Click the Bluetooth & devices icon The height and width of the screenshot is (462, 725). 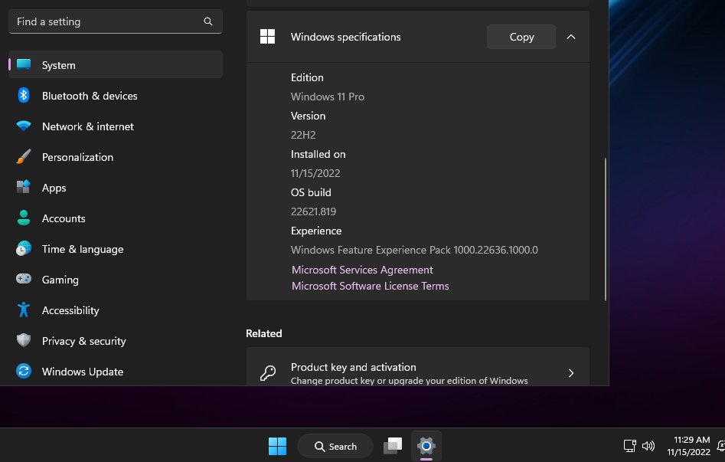pos(24,96)
